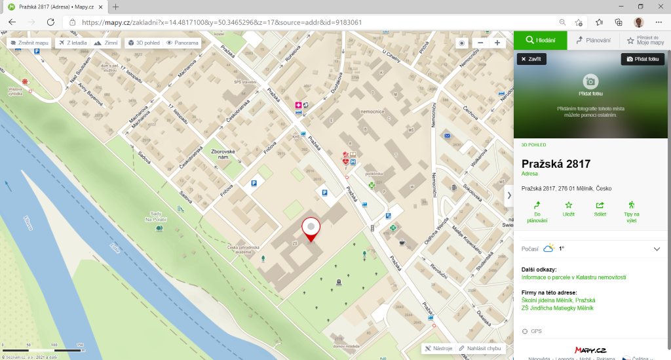Click the Do plánování route icon

click(x=537, y=205)
